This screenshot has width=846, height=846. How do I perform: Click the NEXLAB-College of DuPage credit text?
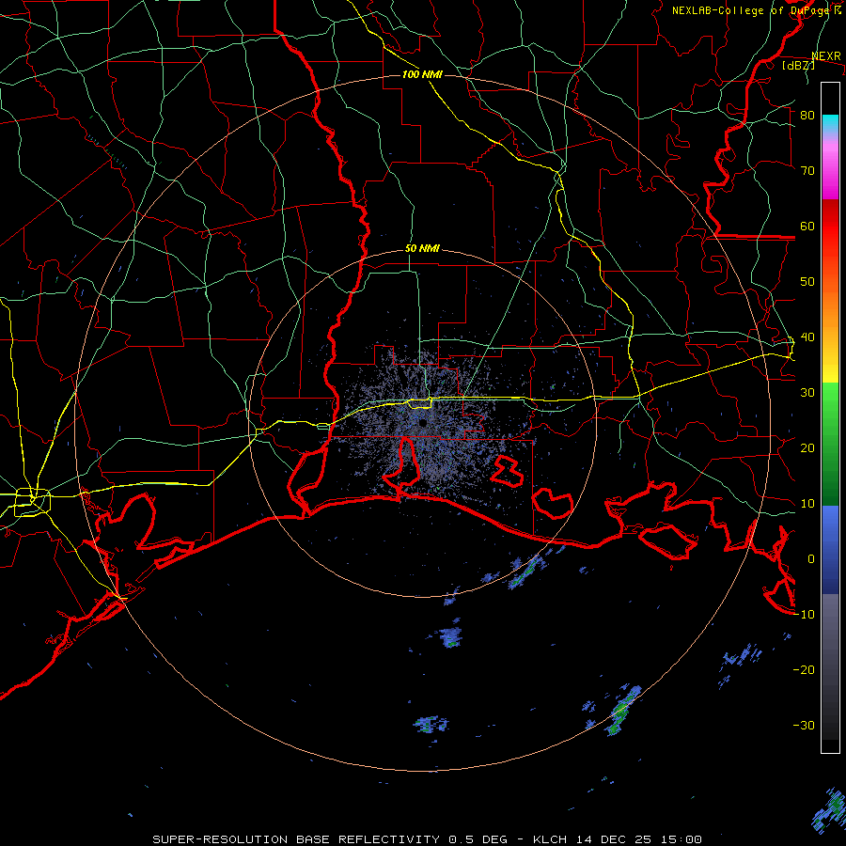pyautogui.click(x=756, y=10)
